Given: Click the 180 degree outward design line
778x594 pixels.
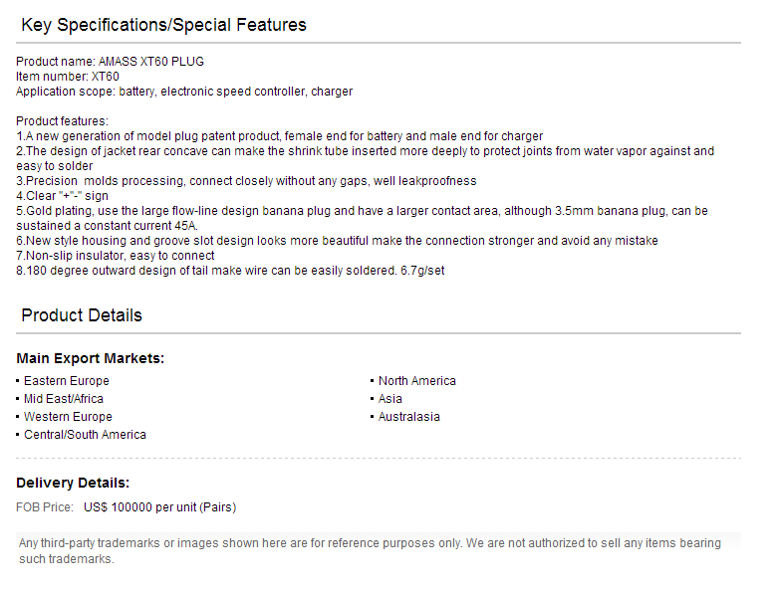Looking at the screenshot, I should pyautogui.click(x=230, y=270).
